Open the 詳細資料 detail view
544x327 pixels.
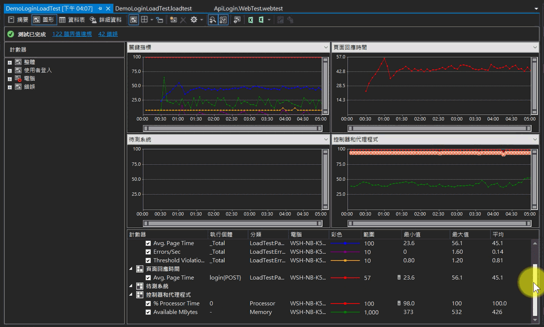click(106, 20)
